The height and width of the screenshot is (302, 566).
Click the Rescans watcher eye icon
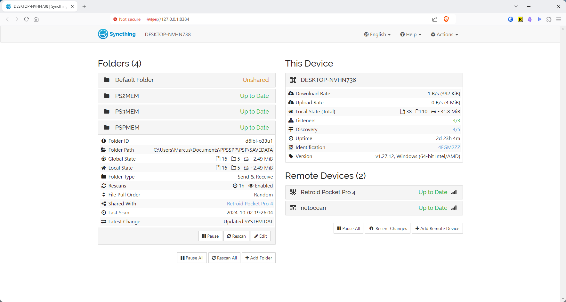coord(251,186)
